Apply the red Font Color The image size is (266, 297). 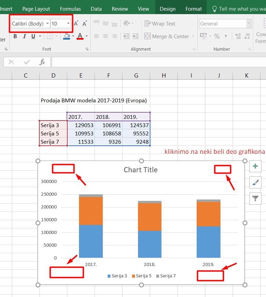tap(80, 36)
